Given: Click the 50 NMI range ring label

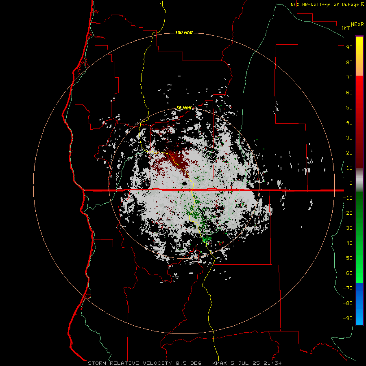Looking at the screenshot, I should coord(184,108).
